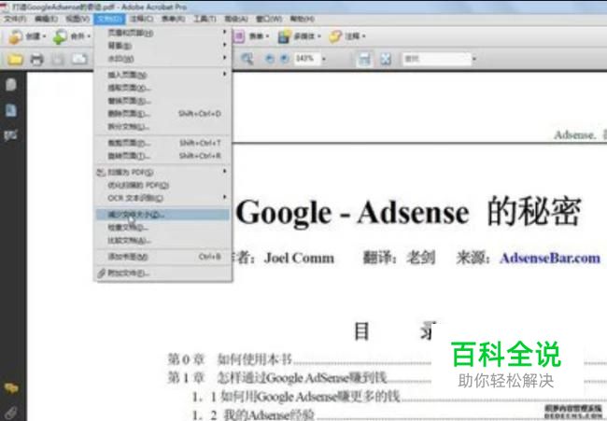Viewport: 607px width, 421px height.
Task: Choose Replace Pages (替换页面) menu entry
Action: click(x=163, y=101)
